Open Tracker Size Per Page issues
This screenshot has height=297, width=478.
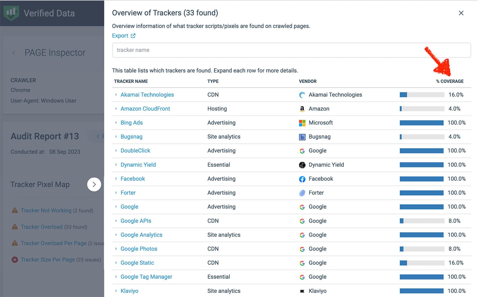click(48, 260)
